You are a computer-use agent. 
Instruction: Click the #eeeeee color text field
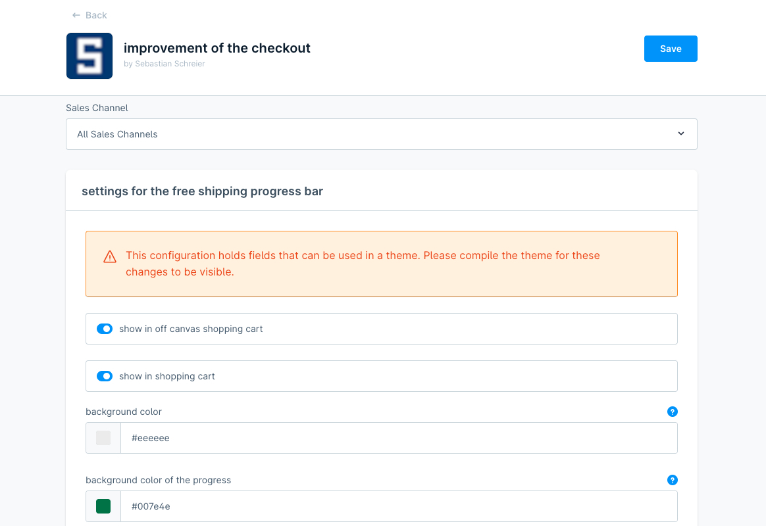point(398,438)
